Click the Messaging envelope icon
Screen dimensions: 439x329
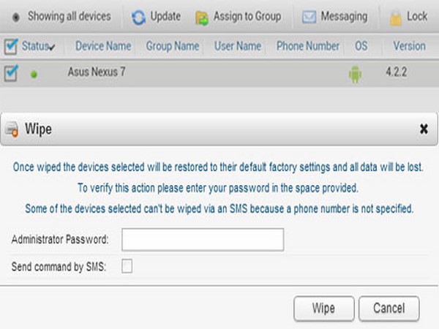click(x=309, y=16)
